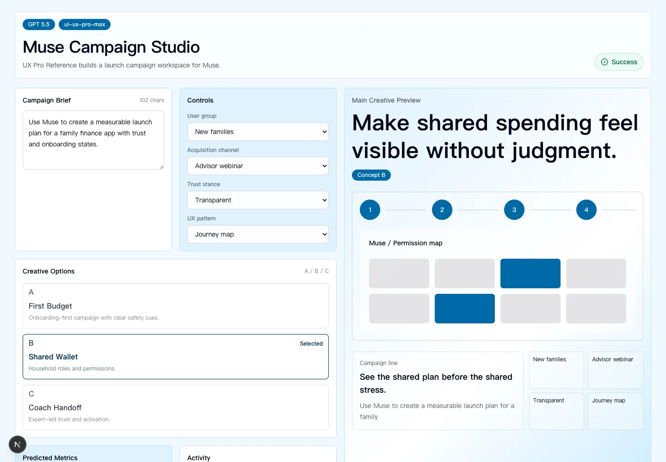Click the '102 chars' counter text

tap(152, 100)
